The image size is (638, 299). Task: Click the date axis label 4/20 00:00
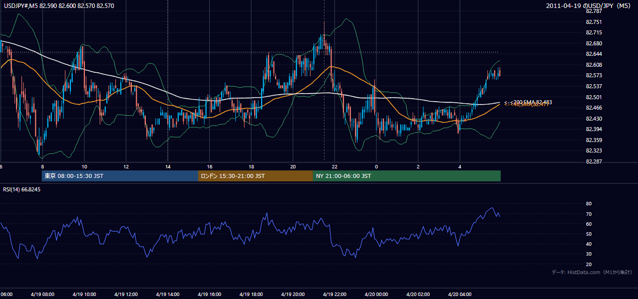coord(376,295)
